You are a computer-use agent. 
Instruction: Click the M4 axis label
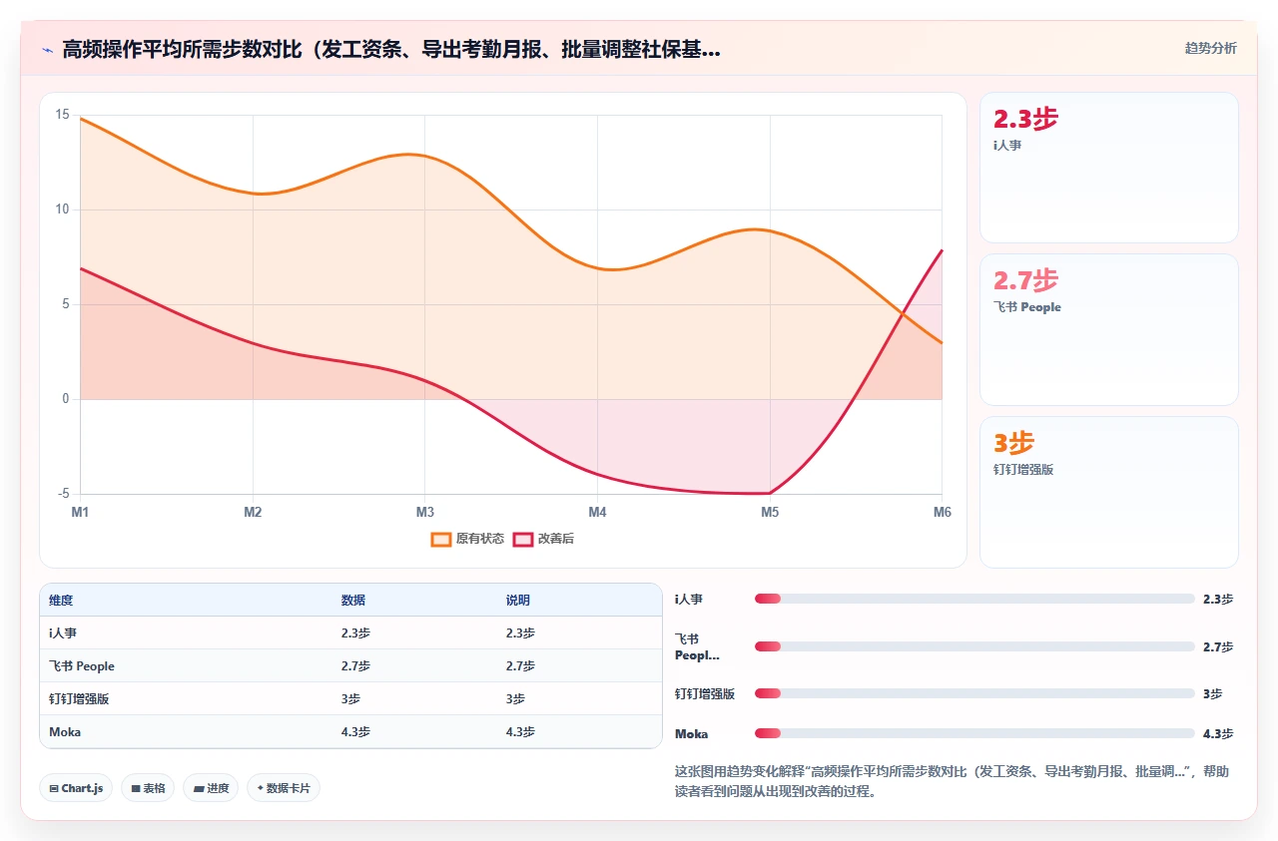[x=597, y=512]
